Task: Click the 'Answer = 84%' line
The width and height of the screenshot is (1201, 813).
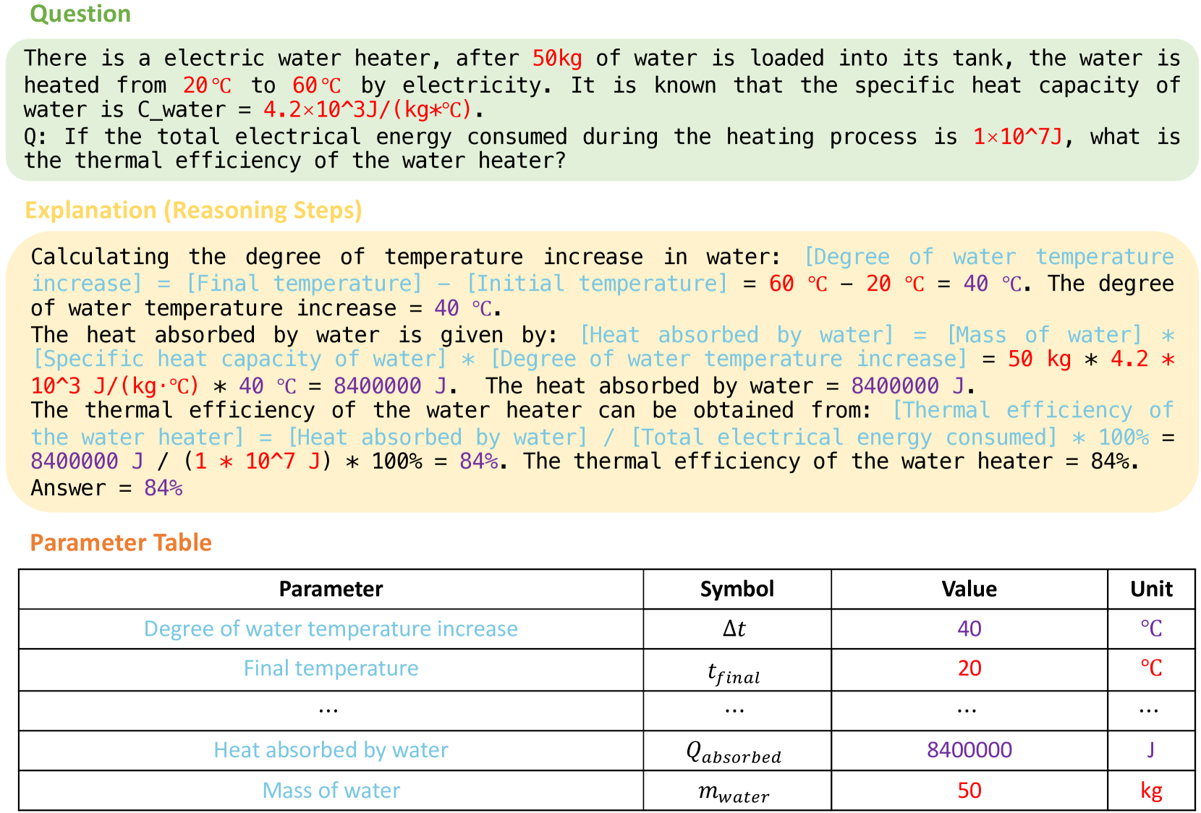Action: (106, 488)
